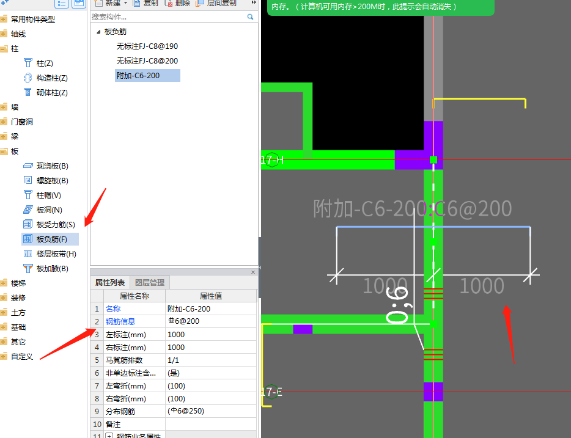The height and width of the screenshot is (438, 571).
Task: Switch navigation to list view icon
Action: [x=62, y=4]
